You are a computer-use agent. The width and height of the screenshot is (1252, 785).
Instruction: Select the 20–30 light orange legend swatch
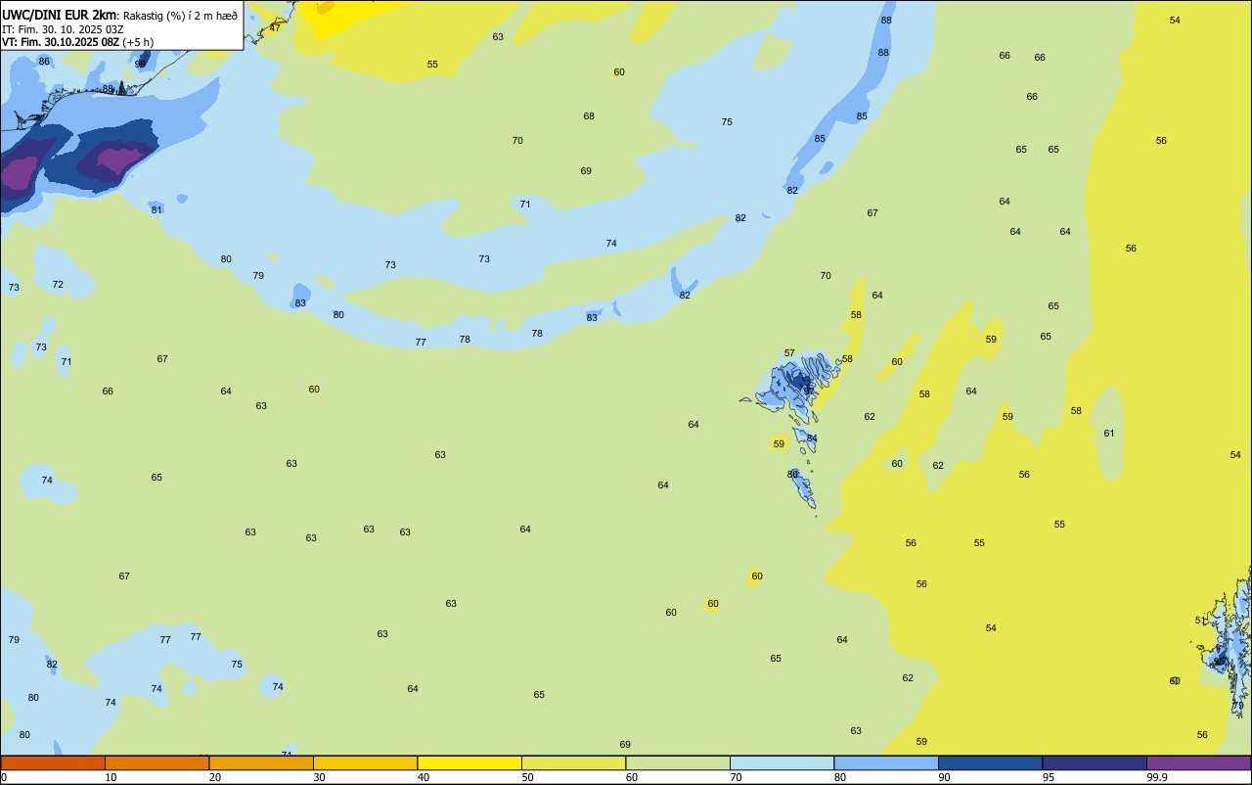(x=261, y=762)
